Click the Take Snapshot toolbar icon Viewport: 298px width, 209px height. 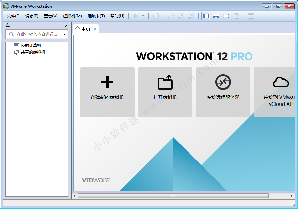171,16
